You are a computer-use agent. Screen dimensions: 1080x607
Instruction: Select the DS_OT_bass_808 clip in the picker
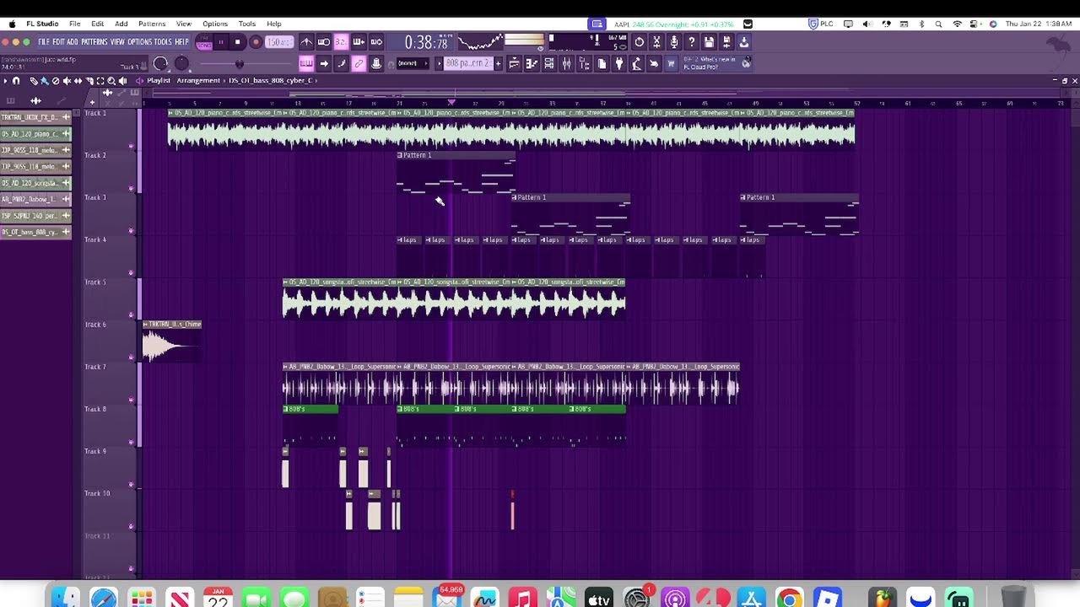coord(35,232)
